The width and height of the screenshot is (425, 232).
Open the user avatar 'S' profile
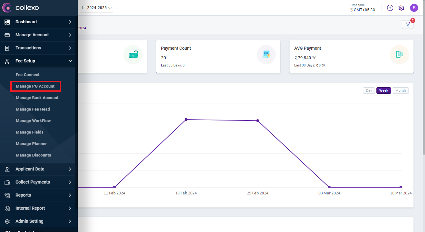pos(414,8)
